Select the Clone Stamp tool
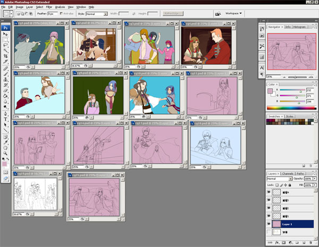319x247 pixels. (x=5, y=80)
